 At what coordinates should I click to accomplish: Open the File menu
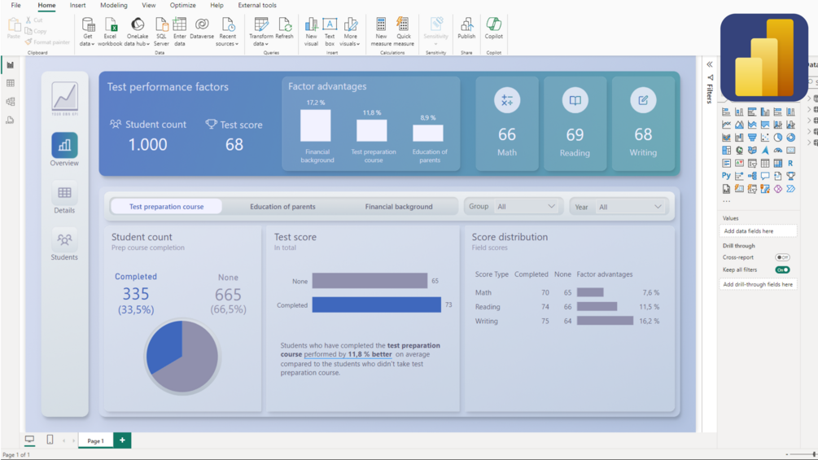coord(15,5)
